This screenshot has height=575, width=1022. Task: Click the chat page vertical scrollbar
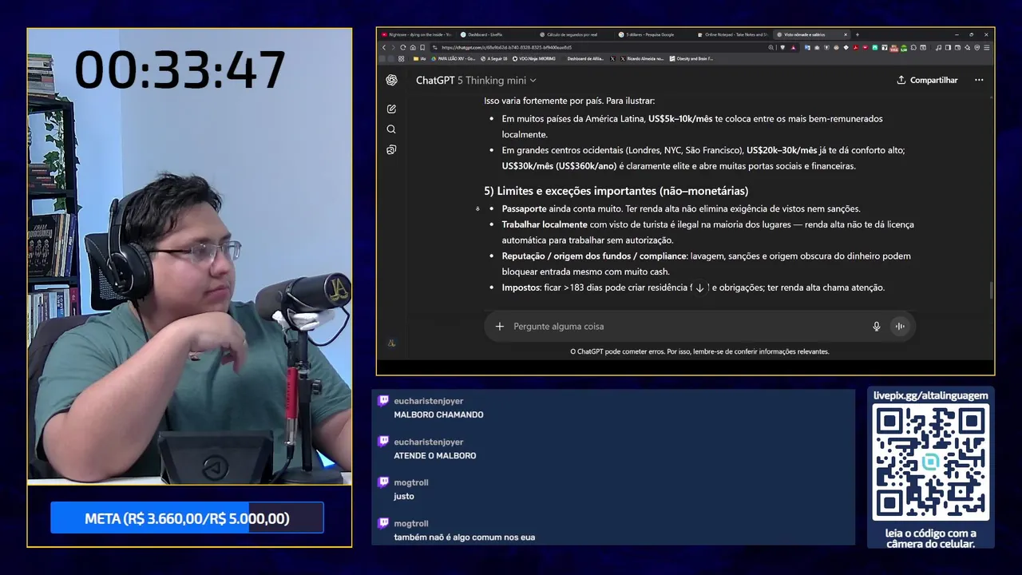pos(991,291)
